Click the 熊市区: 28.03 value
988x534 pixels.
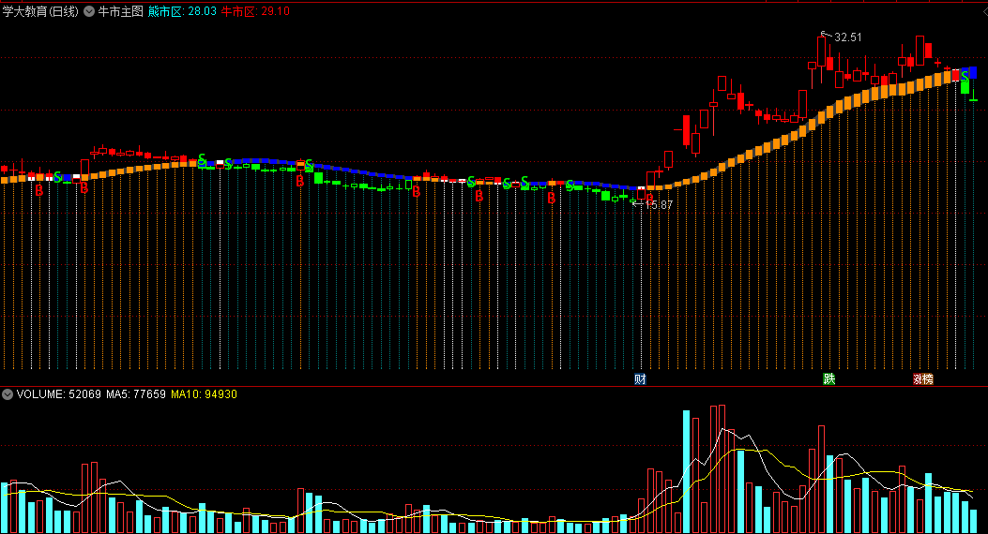[x=182, y=11]
